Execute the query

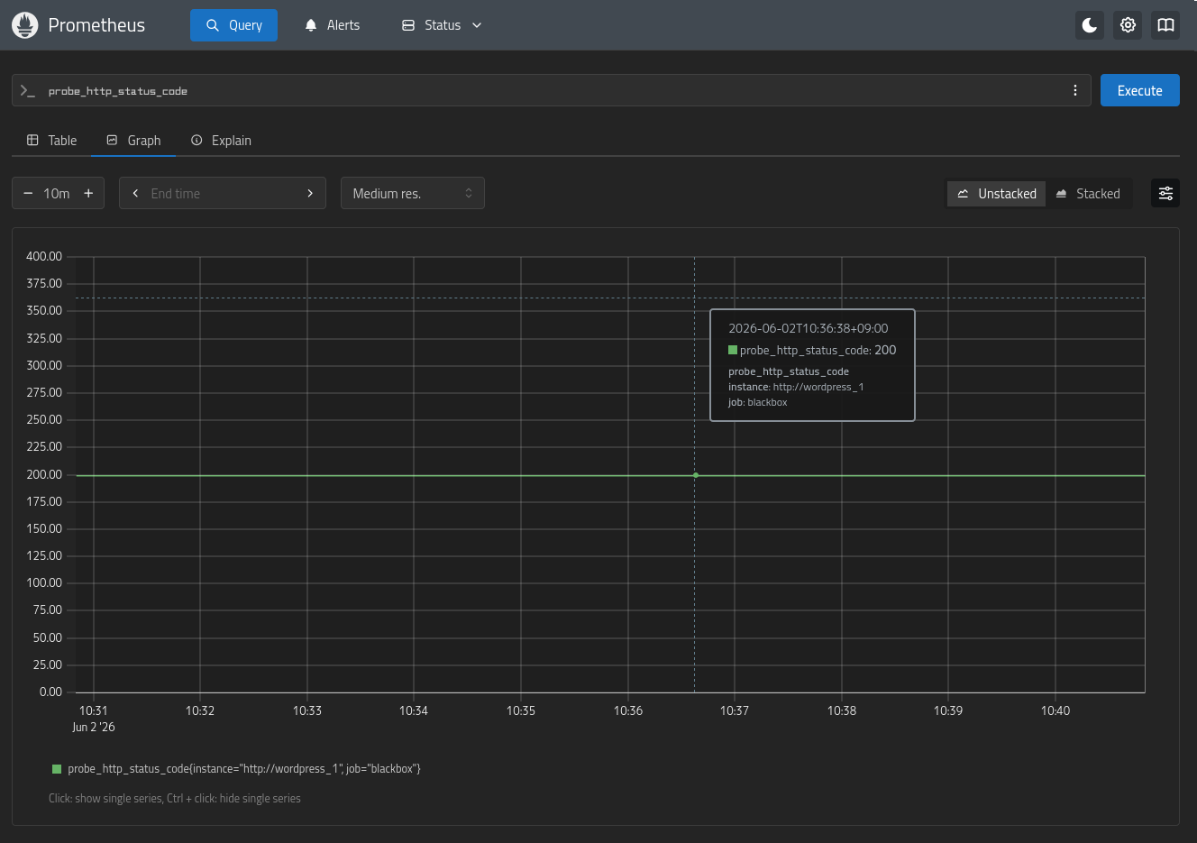click(1139, 90)
